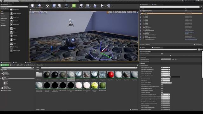Expand the Environment Color property
Viewport: 203px width, 114px height.
(141, 77)
